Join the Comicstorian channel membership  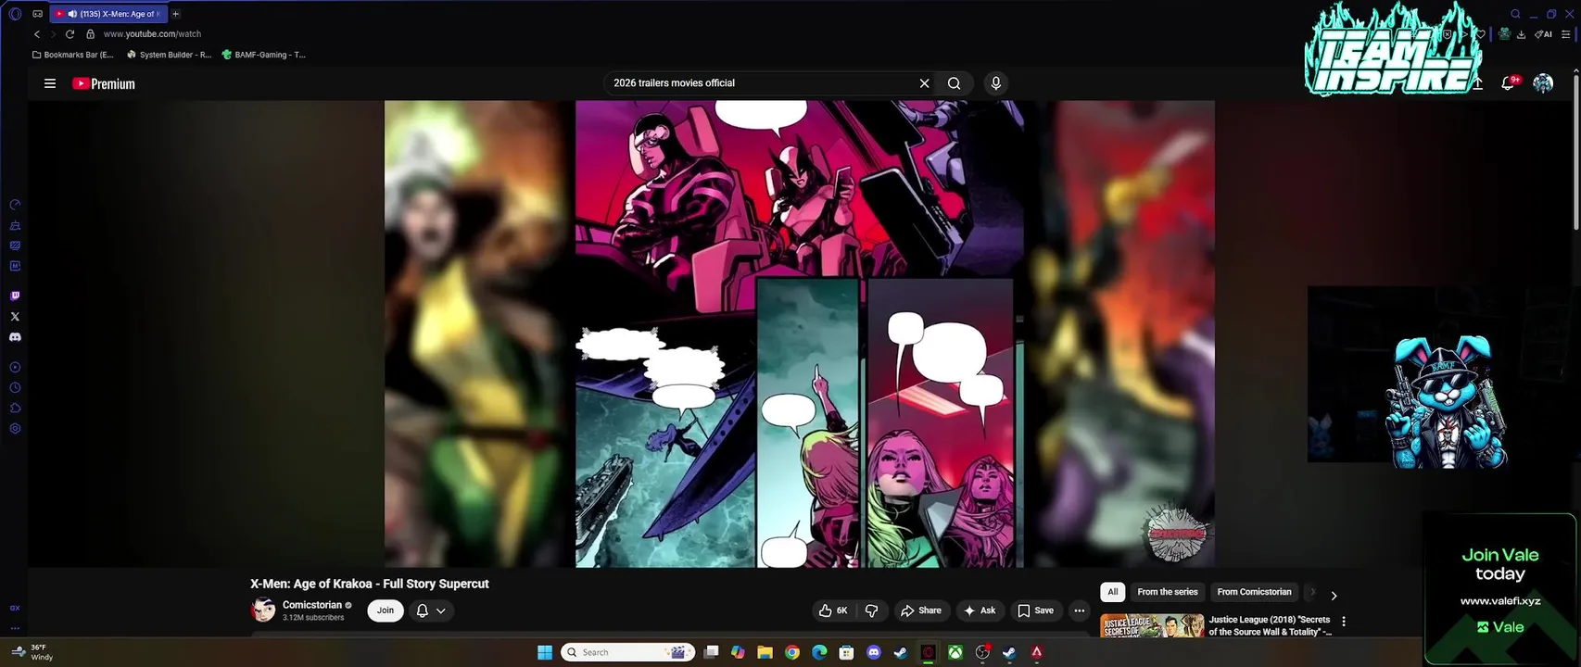[386, 610]
